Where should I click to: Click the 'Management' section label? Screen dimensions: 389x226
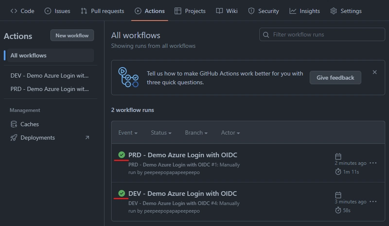click(25, 110)
